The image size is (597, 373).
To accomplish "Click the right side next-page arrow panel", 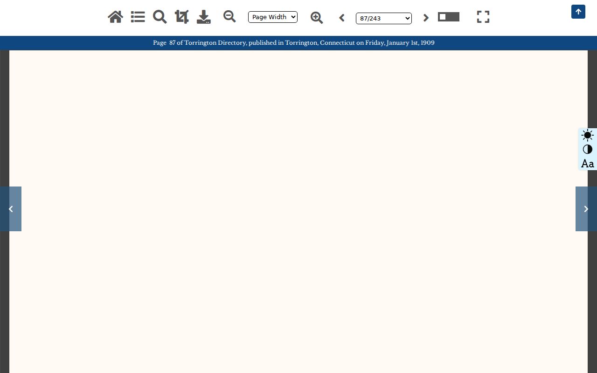I will pos(586,209).
